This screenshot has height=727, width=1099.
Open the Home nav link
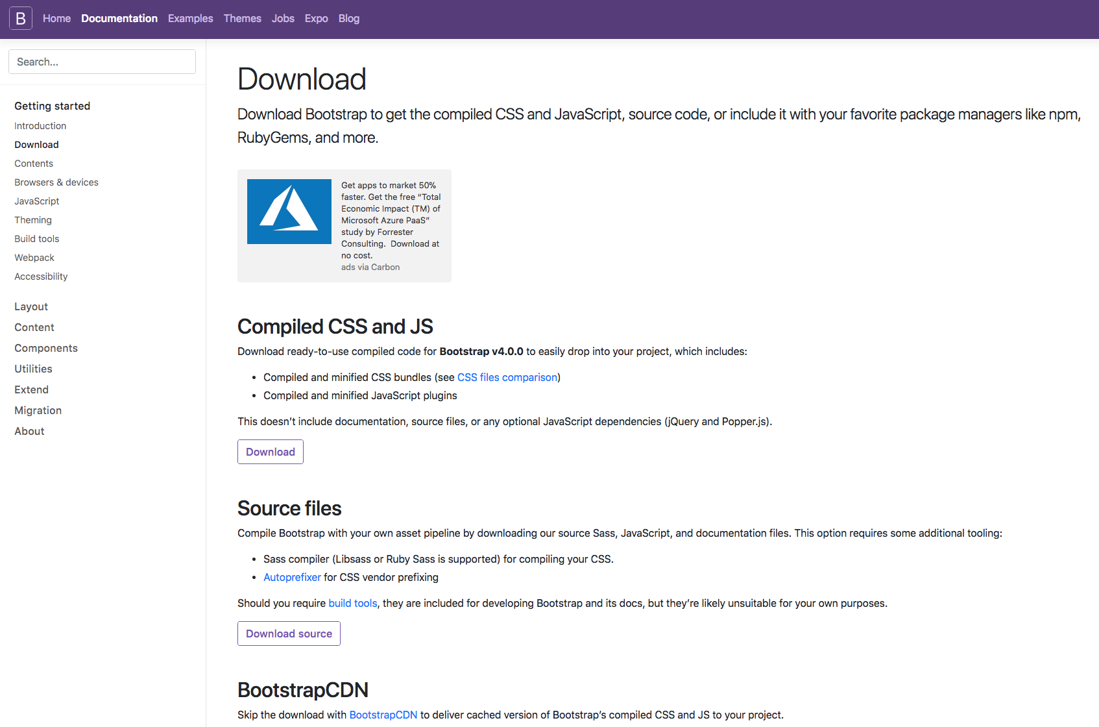pyautogui.click(x=56, y=18)
